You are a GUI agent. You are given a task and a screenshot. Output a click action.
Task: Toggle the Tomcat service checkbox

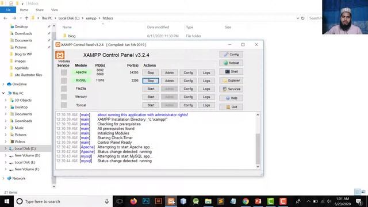point(64,105)
